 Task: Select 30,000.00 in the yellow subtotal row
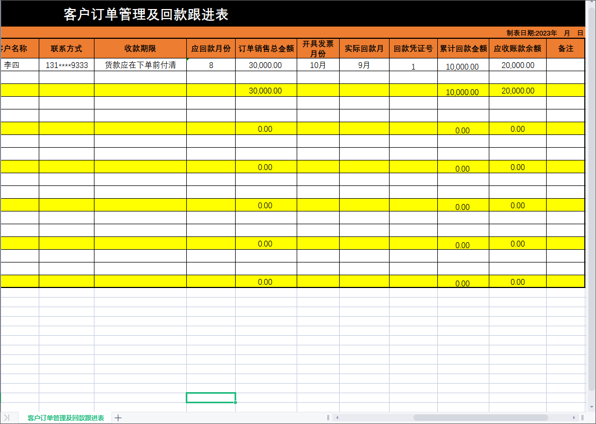tap(266, 90)
